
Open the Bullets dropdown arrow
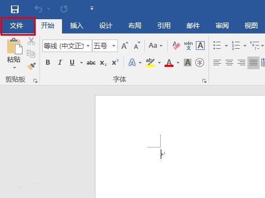(x=226, y=46)
